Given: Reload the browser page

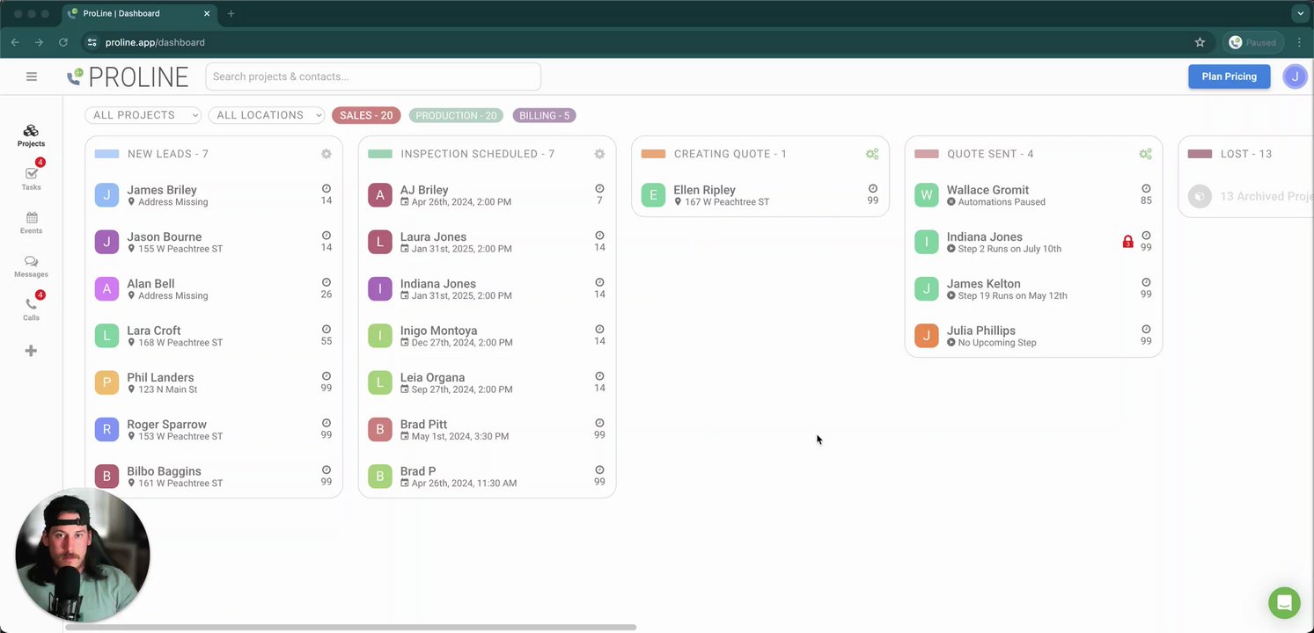Looking at the screenshot, I should click(63, 42).
